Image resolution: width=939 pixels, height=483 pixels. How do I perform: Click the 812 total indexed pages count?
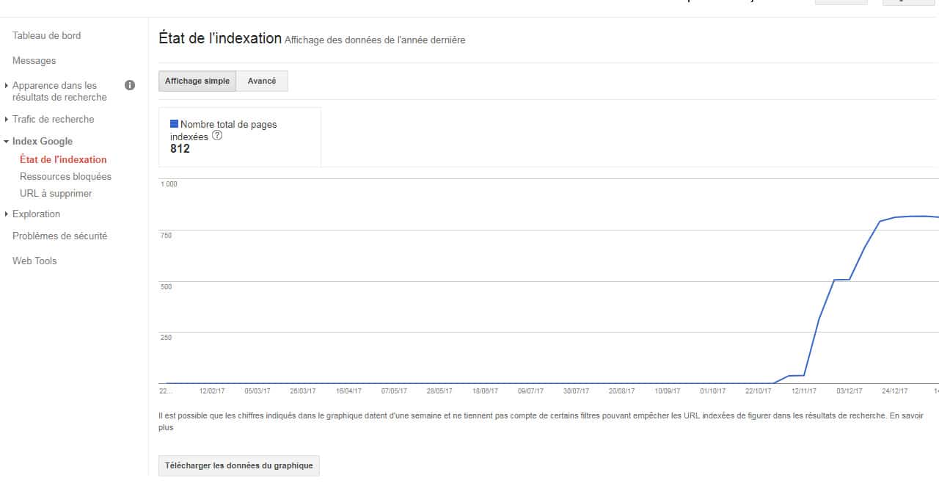tap(180, 149)
